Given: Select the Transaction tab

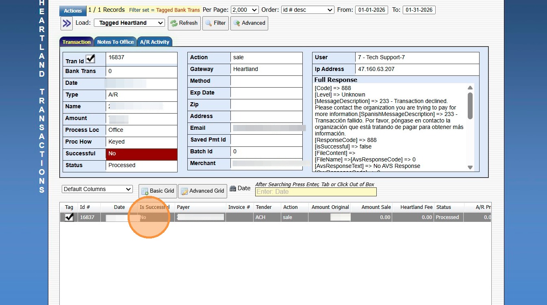Looking at the screenshot, I should [76, 42].
